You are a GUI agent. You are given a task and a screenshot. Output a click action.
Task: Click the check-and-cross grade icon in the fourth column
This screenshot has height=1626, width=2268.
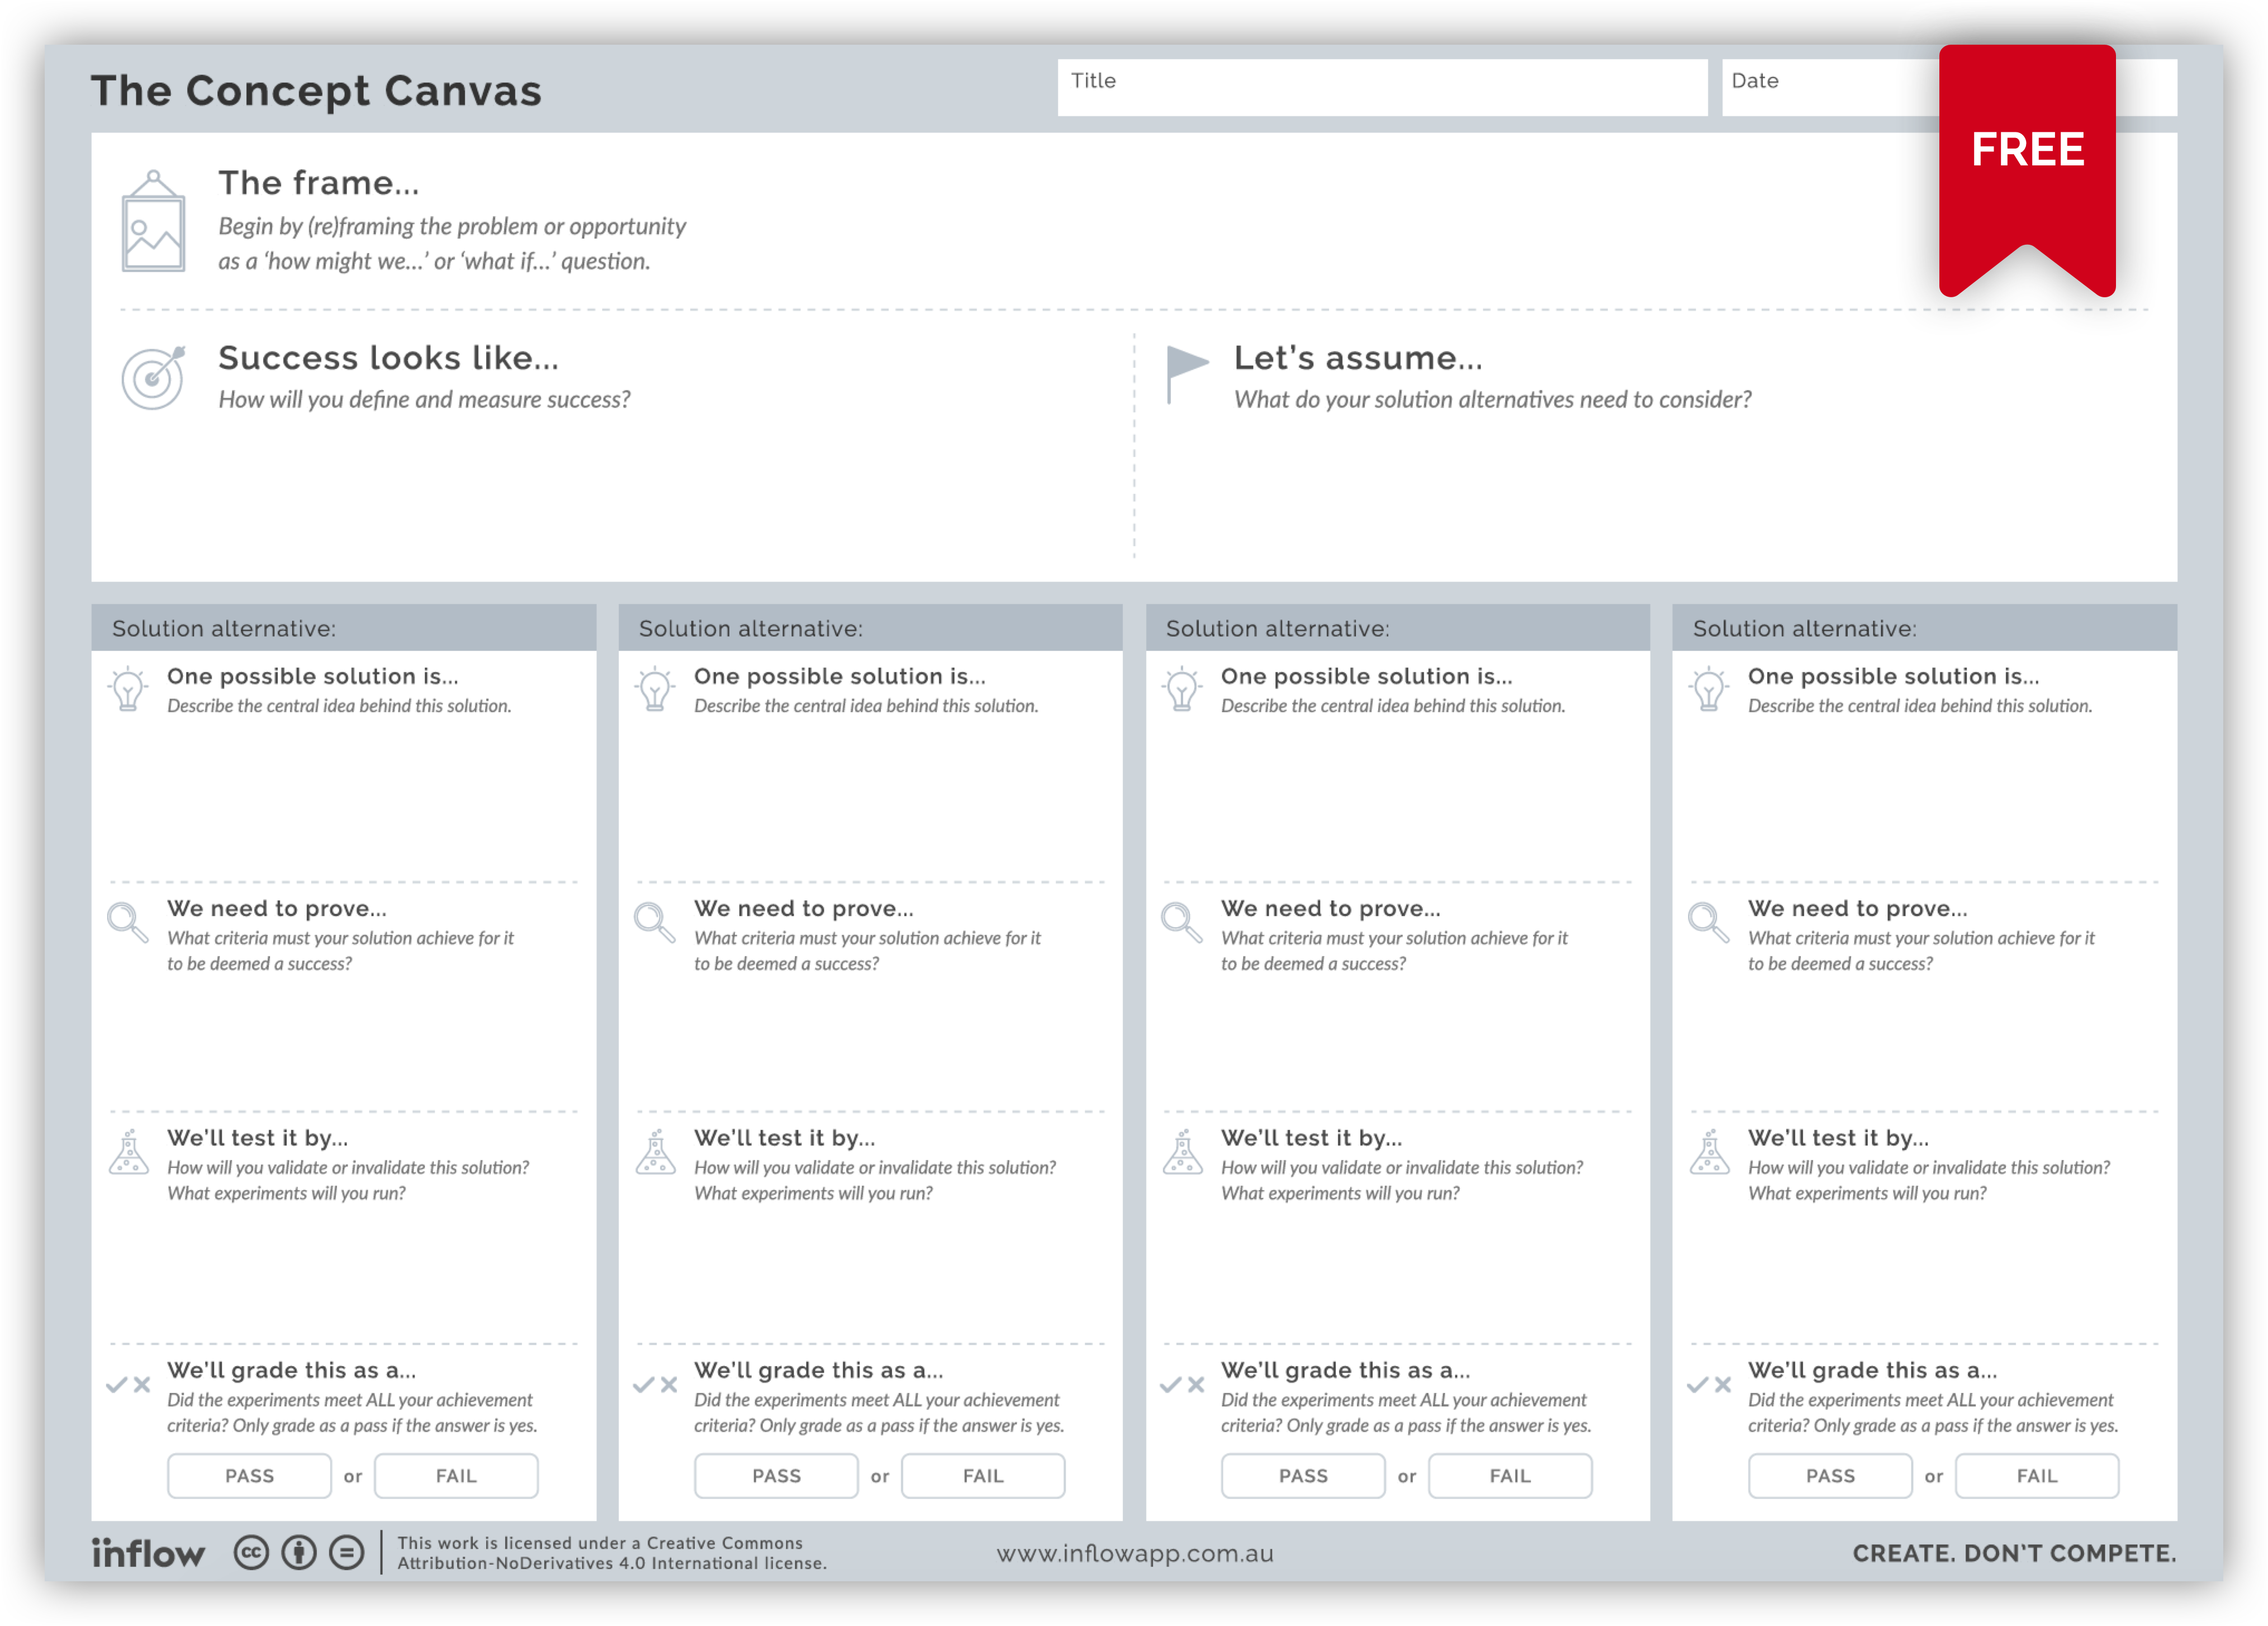click(1709, 1385)
